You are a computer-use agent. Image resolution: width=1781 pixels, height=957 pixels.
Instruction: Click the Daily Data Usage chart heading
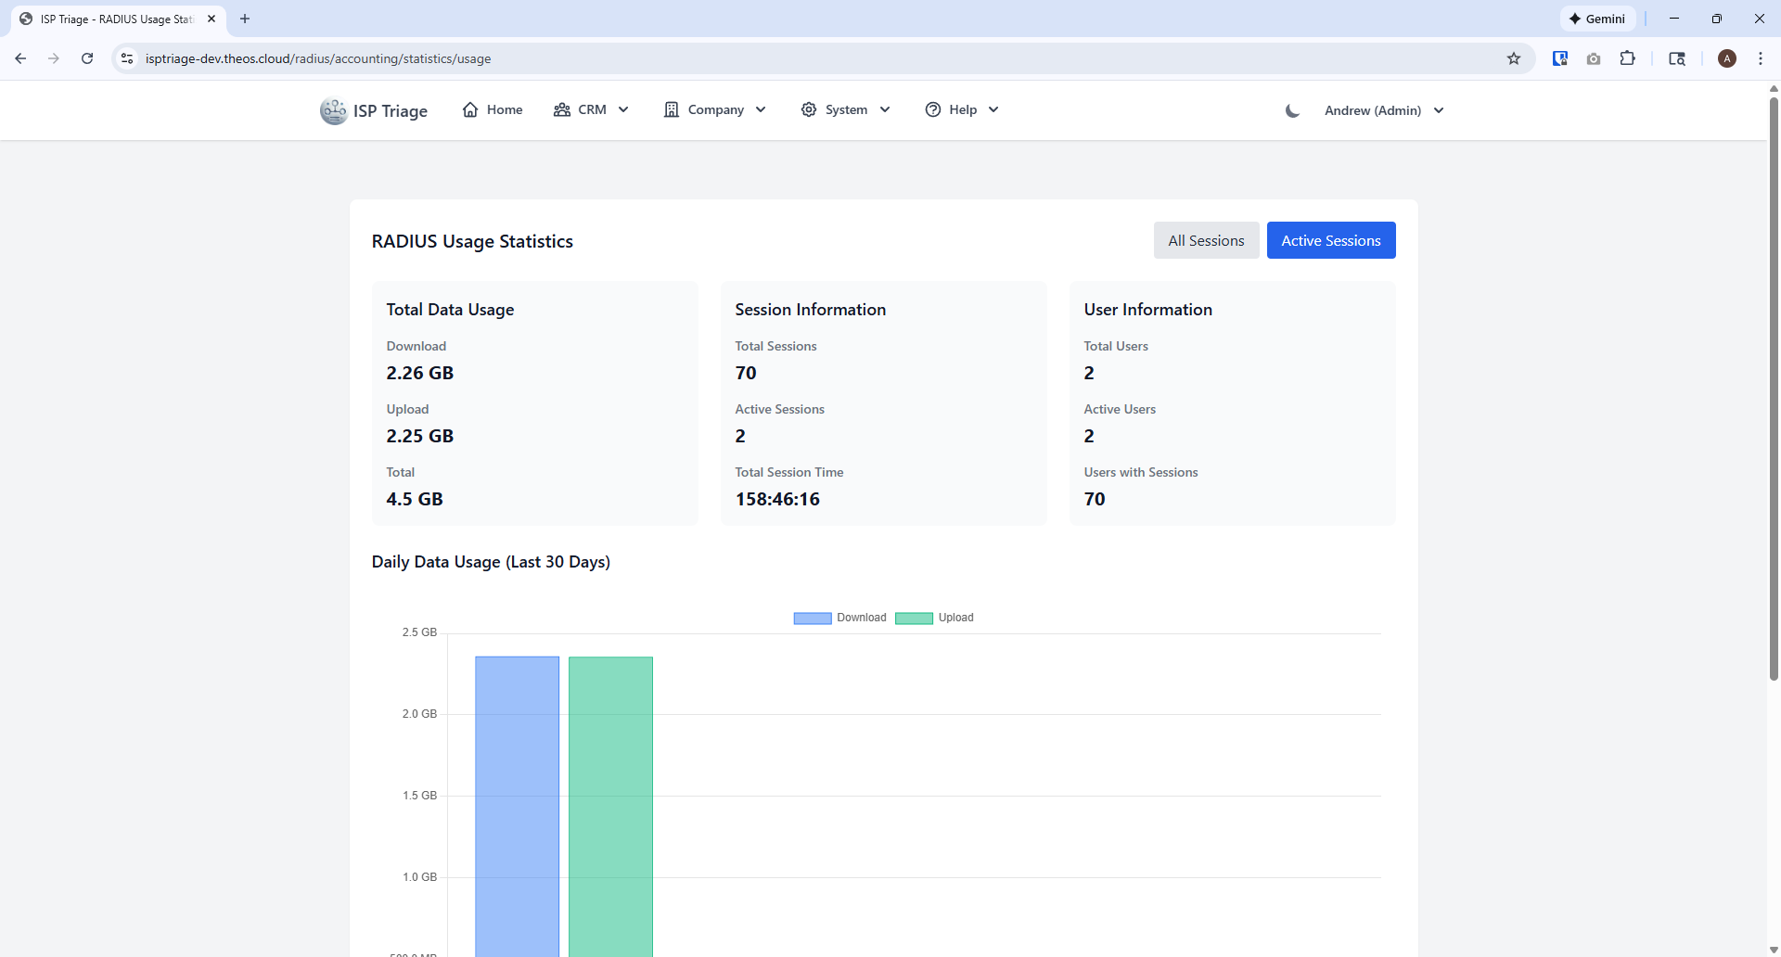pyautogui.click(x=491, y=562)
